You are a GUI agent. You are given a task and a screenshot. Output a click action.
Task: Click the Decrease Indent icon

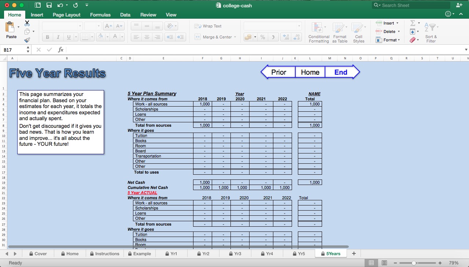coord(170,37)
